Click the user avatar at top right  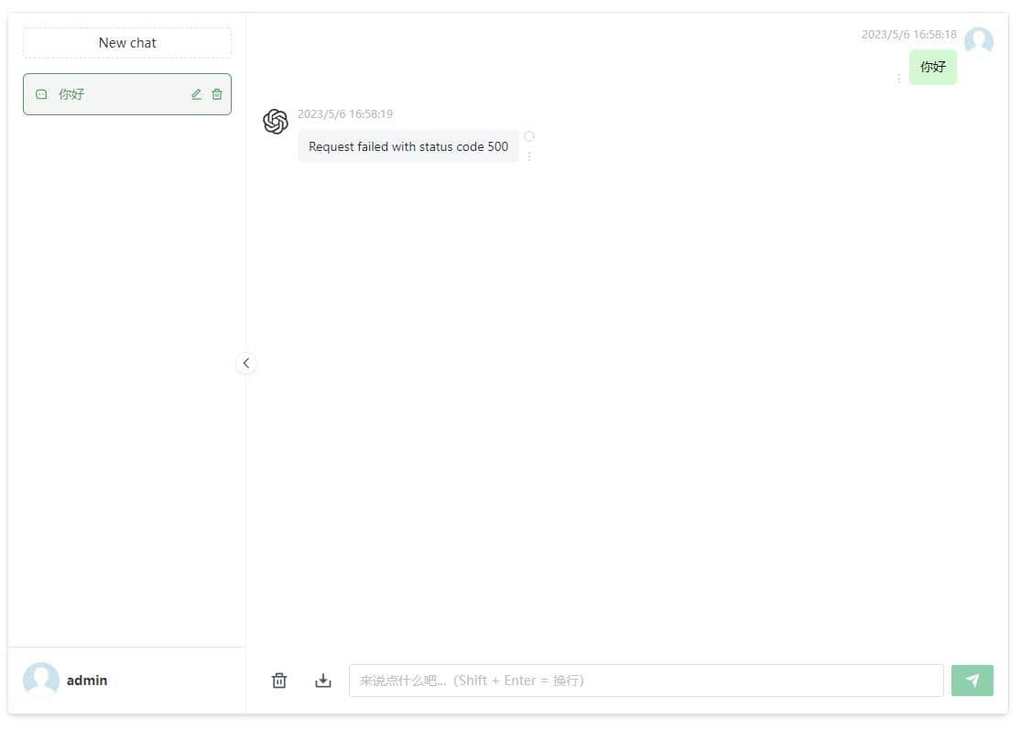[x=979, y=41]
